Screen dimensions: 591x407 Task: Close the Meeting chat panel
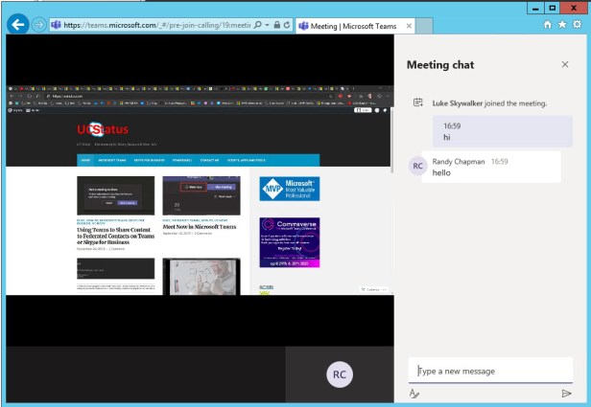point(564,64)
